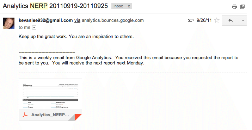
Task: Star this Analytics NERP message
Action: [x=217, y=20]
